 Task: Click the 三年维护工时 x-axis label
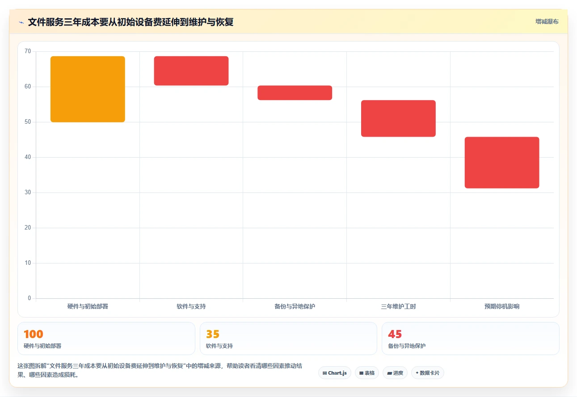point(398,306)
